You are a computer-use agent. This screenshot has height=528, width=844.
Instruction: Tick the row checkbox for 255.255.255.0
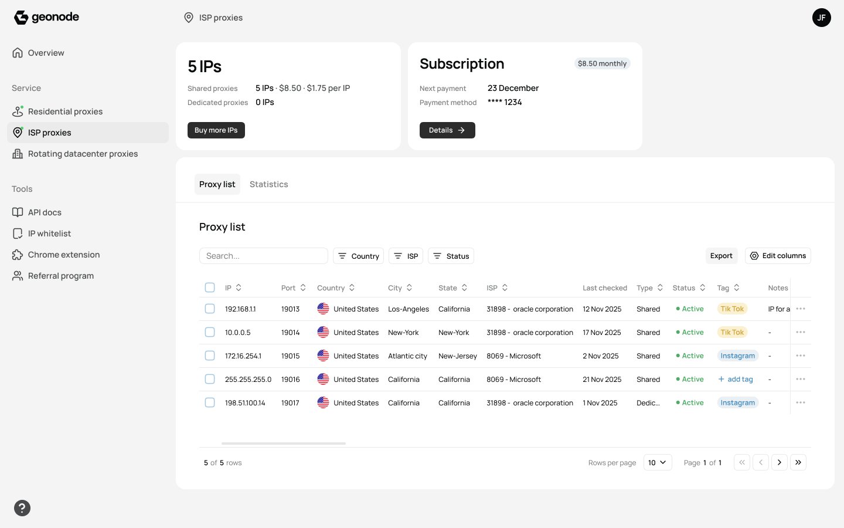click(x=210, y=379)
